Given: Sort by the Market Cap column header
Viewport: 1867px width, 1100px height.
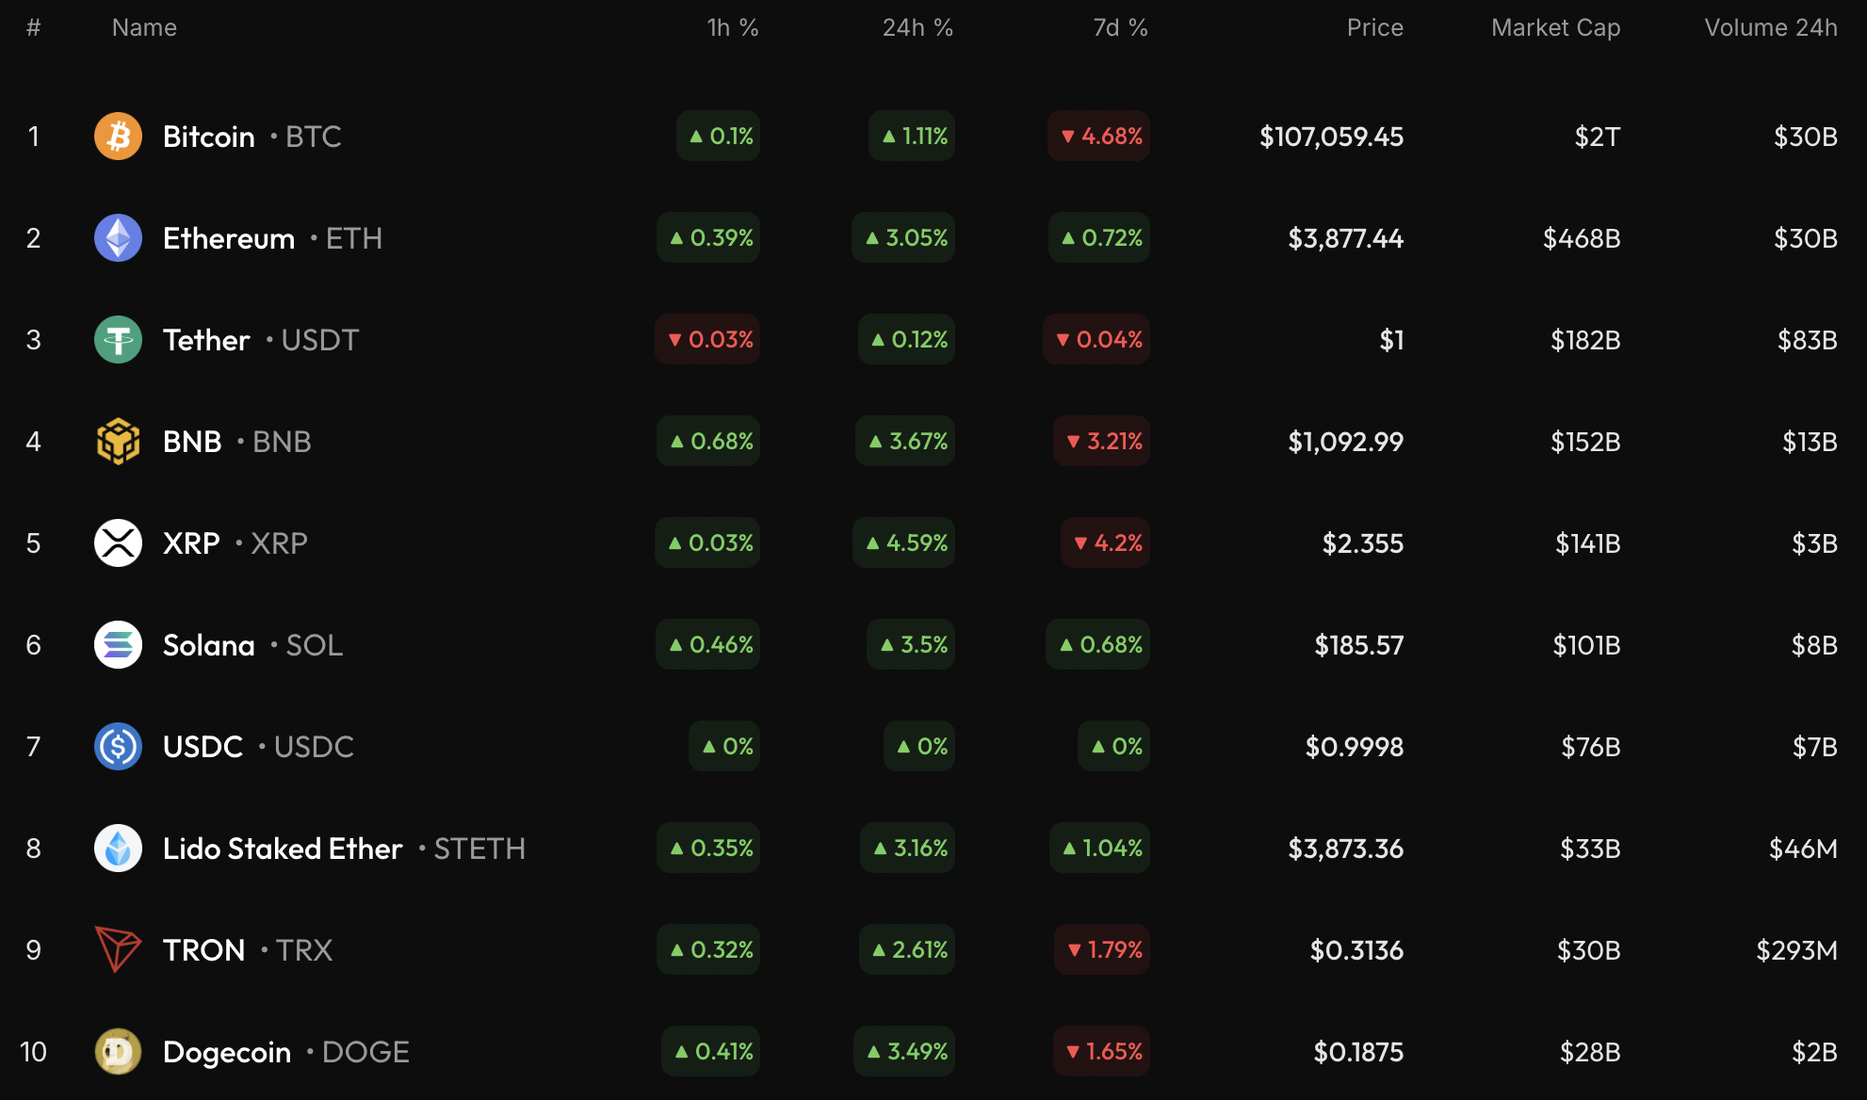Looking at the screenshot, I should [1555, 28].
